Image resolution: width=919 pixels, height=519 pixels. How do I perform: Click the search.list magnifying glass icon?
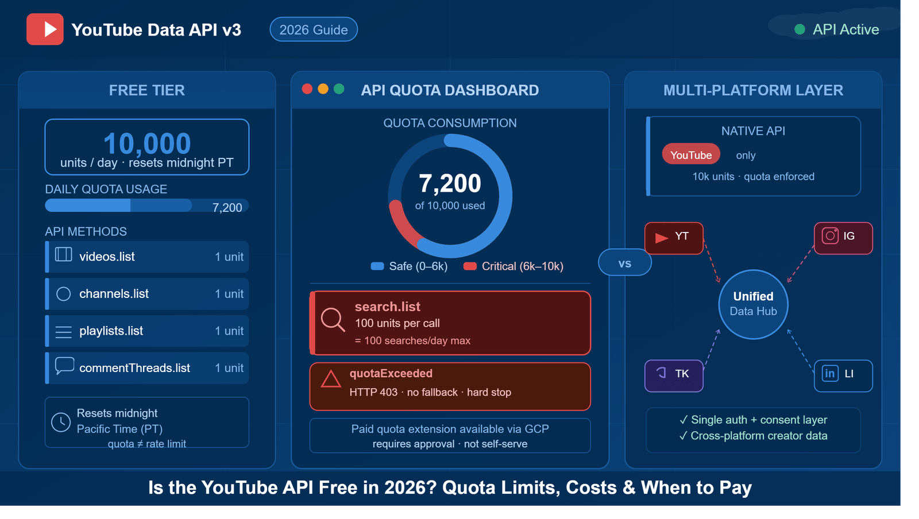click(333, 320)
